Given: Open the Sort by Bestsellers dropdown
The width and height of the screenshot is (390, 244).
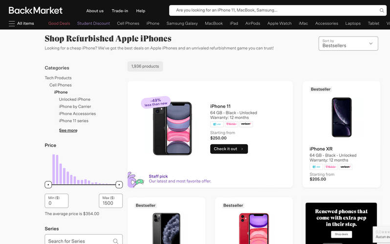Looking at the screenshot, I should pyautogui.click(x=347, y=44).
